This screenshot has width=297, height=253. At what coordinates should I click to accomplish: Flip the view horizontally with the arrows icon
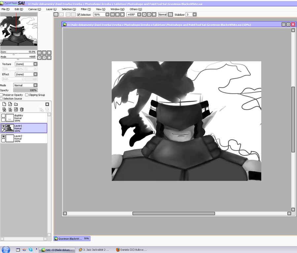click(171, 15)
